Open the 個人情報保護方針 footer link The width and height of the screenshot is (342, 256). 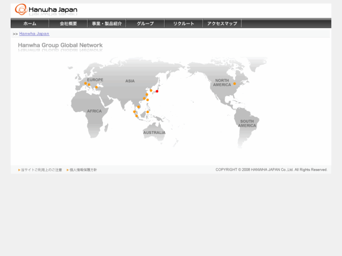click(83, 170)
